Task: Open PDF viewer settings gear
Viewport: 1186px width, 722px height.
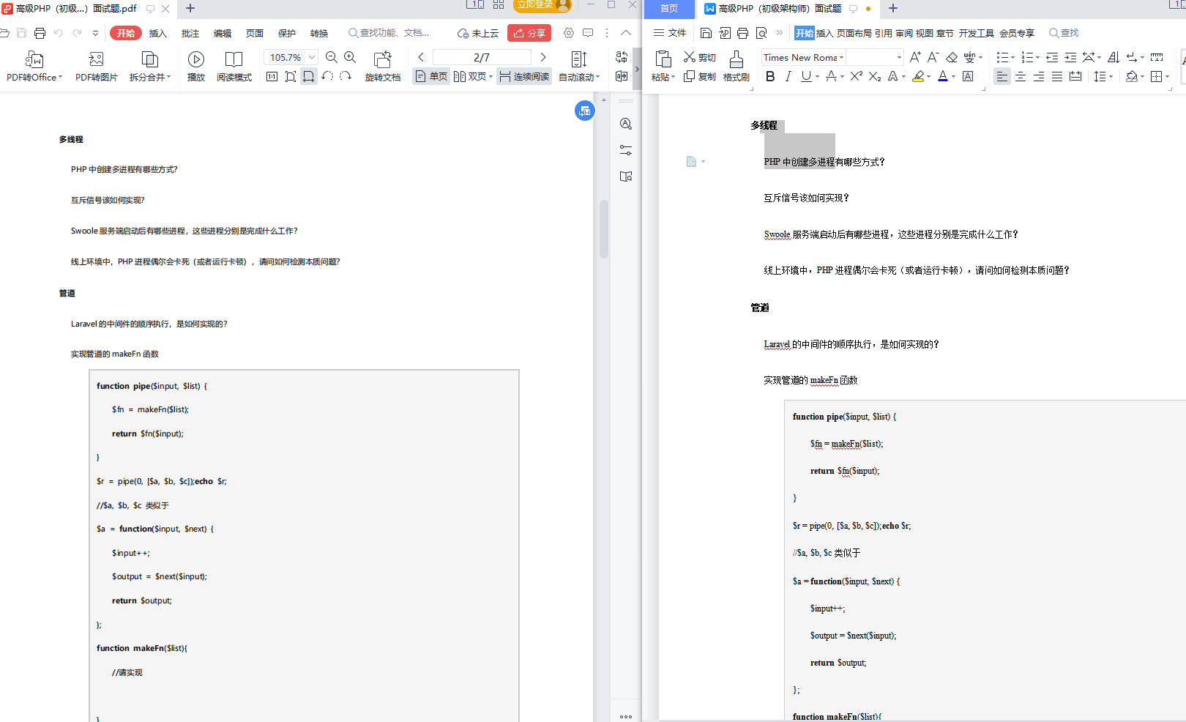Action: click(569, 33)
